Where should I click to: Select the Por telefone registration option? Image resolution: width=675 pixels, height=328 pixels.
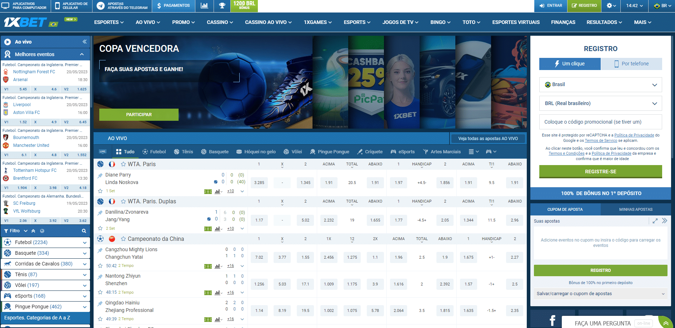[631, 64]
